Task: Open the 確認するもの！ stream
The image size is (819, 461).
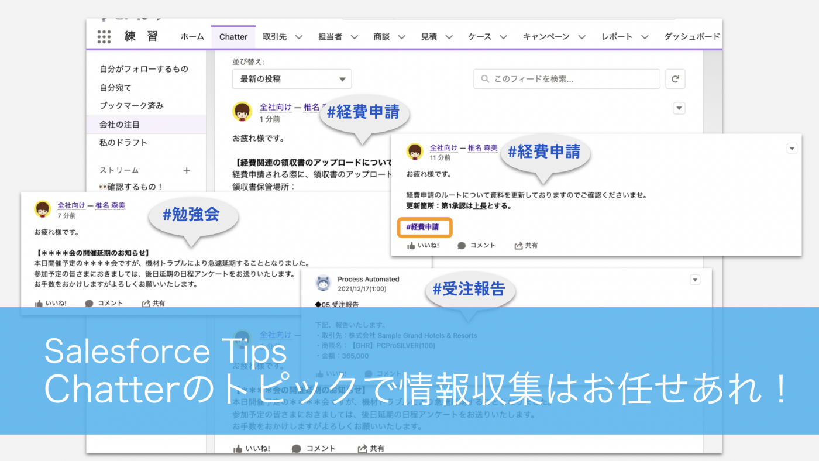Action: [x=130, y=187]
